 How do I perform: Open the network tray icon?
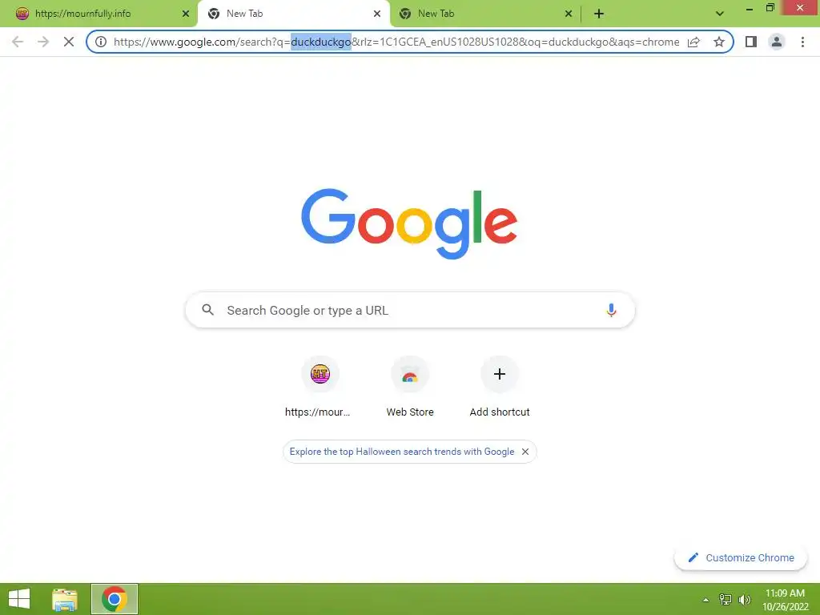click(x=726, y=600)
